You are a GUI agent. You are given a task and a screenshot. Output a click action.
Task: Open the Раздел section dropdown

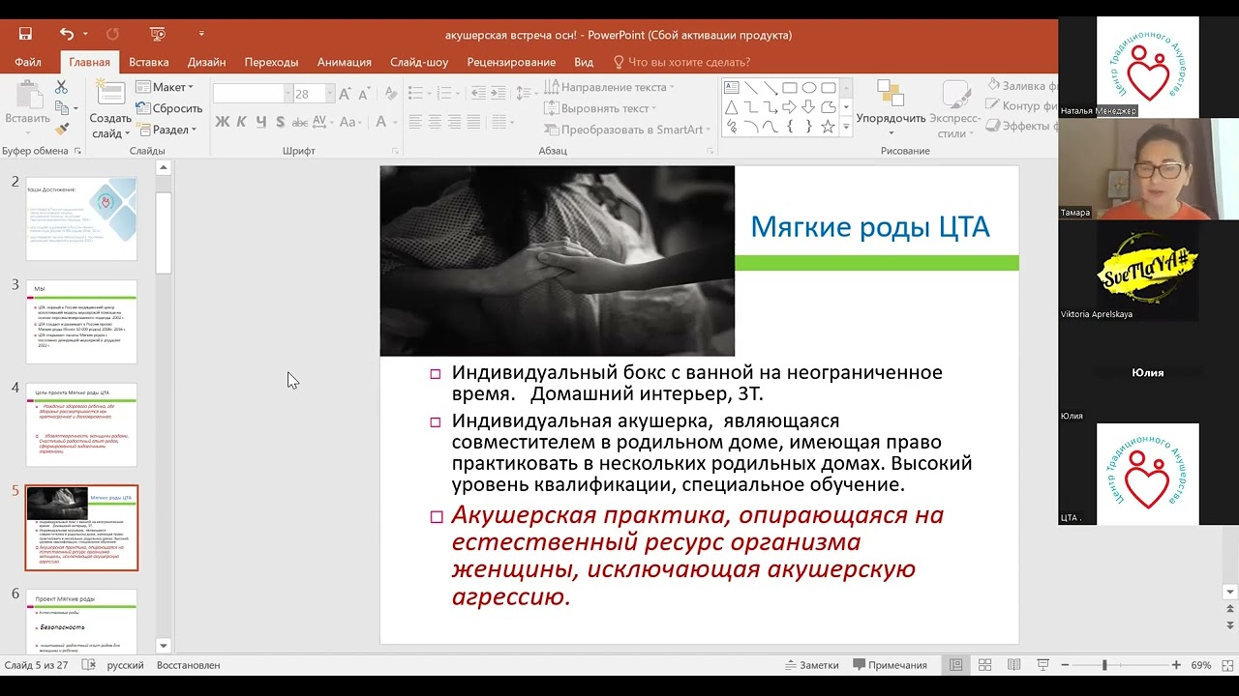tap(166, 130)
